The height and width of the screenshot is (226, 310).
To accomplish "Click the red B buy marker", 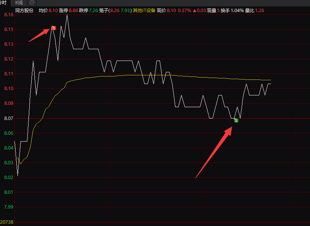I will pyautogui.click(x=54, y=28).
